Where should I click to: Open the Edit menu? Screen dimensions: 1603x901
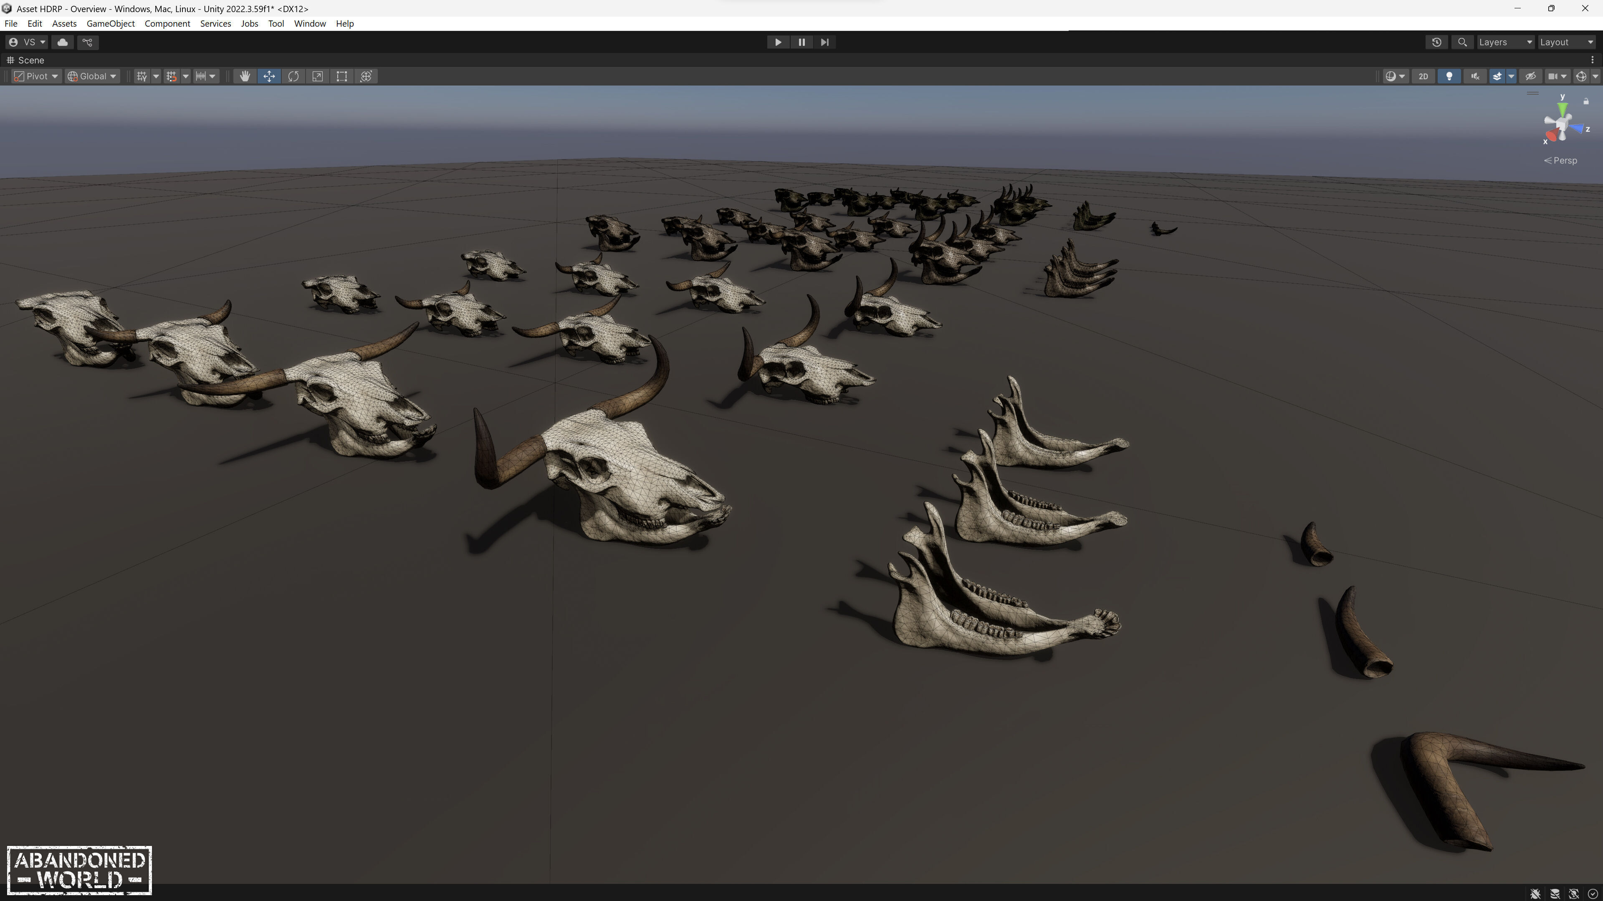point(35,24)
